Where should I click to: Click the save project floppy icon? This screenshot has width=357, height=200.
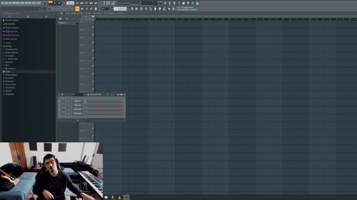pos(184,3)
